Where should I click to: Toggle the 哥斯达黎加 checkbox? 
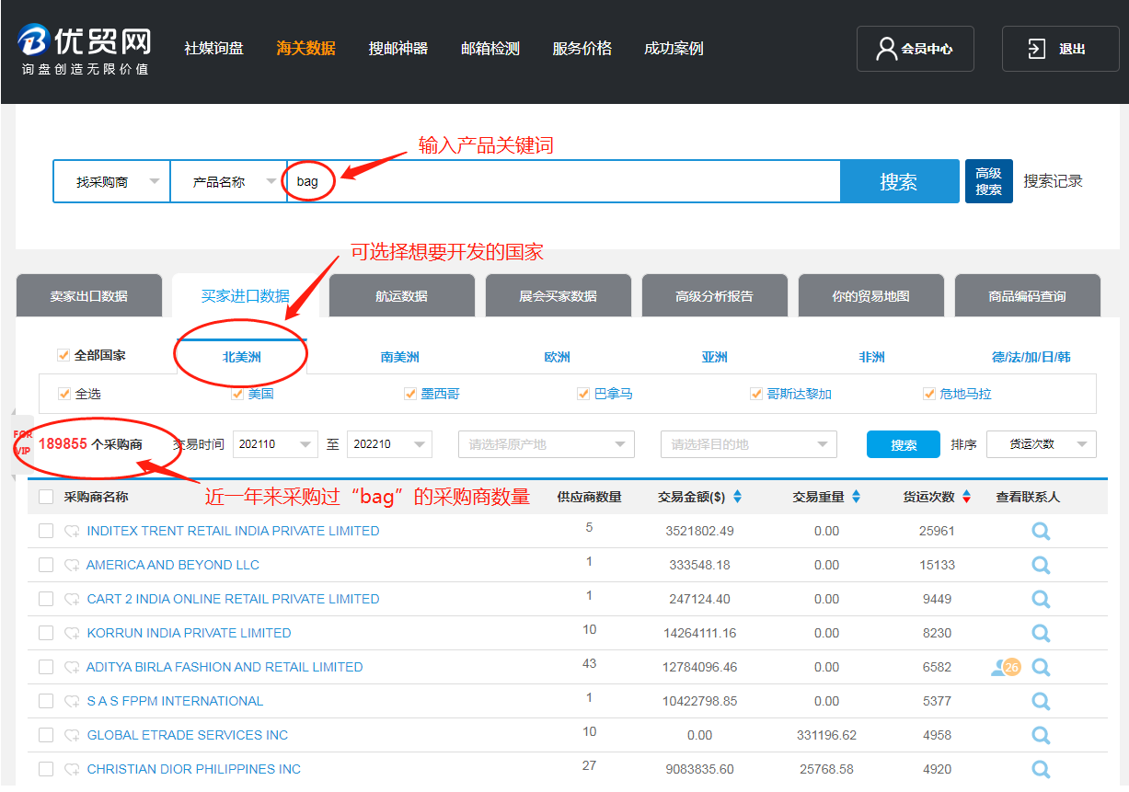pyautogui.click(x=756, y=394)
